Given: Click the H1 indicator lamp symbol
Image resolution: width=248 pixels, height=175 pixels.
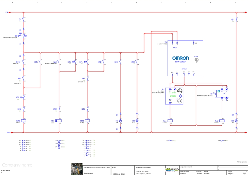Looking at the screenshot, I should (x=120, y=121).
